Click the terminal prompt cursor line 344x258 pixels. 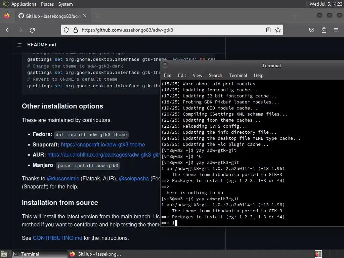[x=169, y=223]
